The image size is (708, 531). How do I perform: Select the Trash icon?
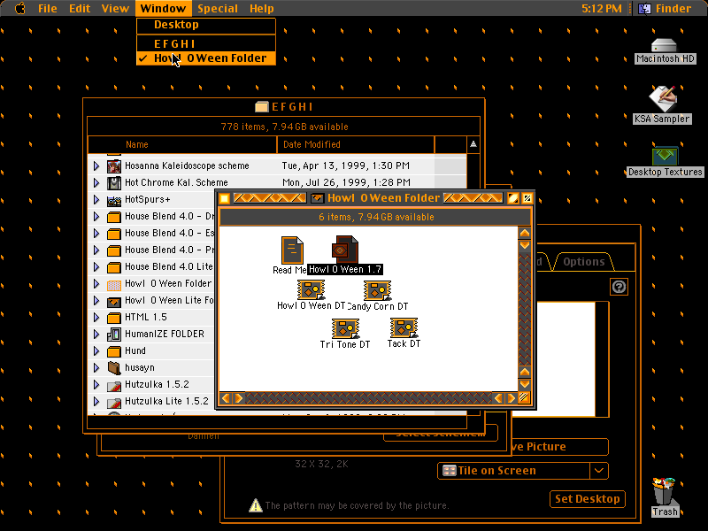click(x=663, y=491)
